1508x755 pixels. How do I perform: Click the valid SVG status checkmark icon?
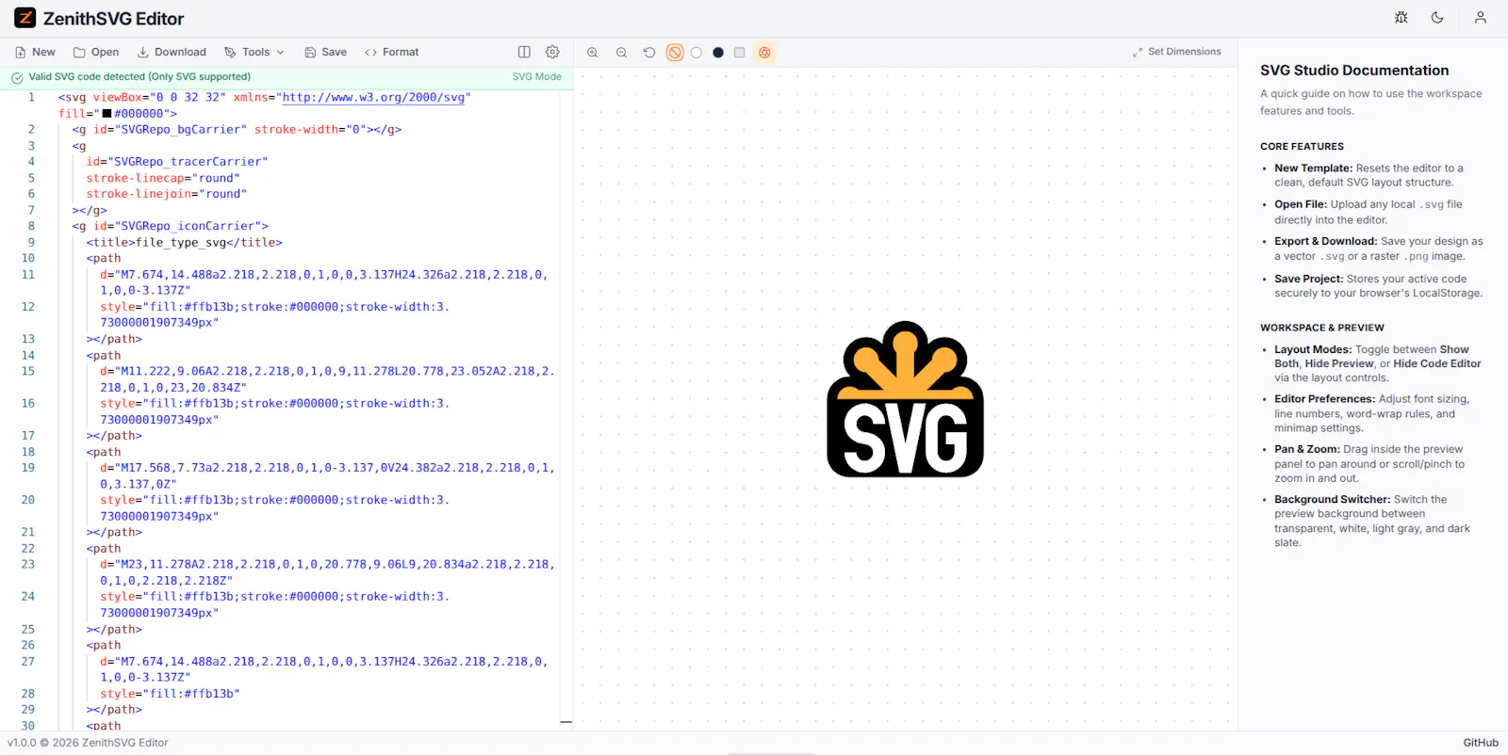click(x=17, y=77)
